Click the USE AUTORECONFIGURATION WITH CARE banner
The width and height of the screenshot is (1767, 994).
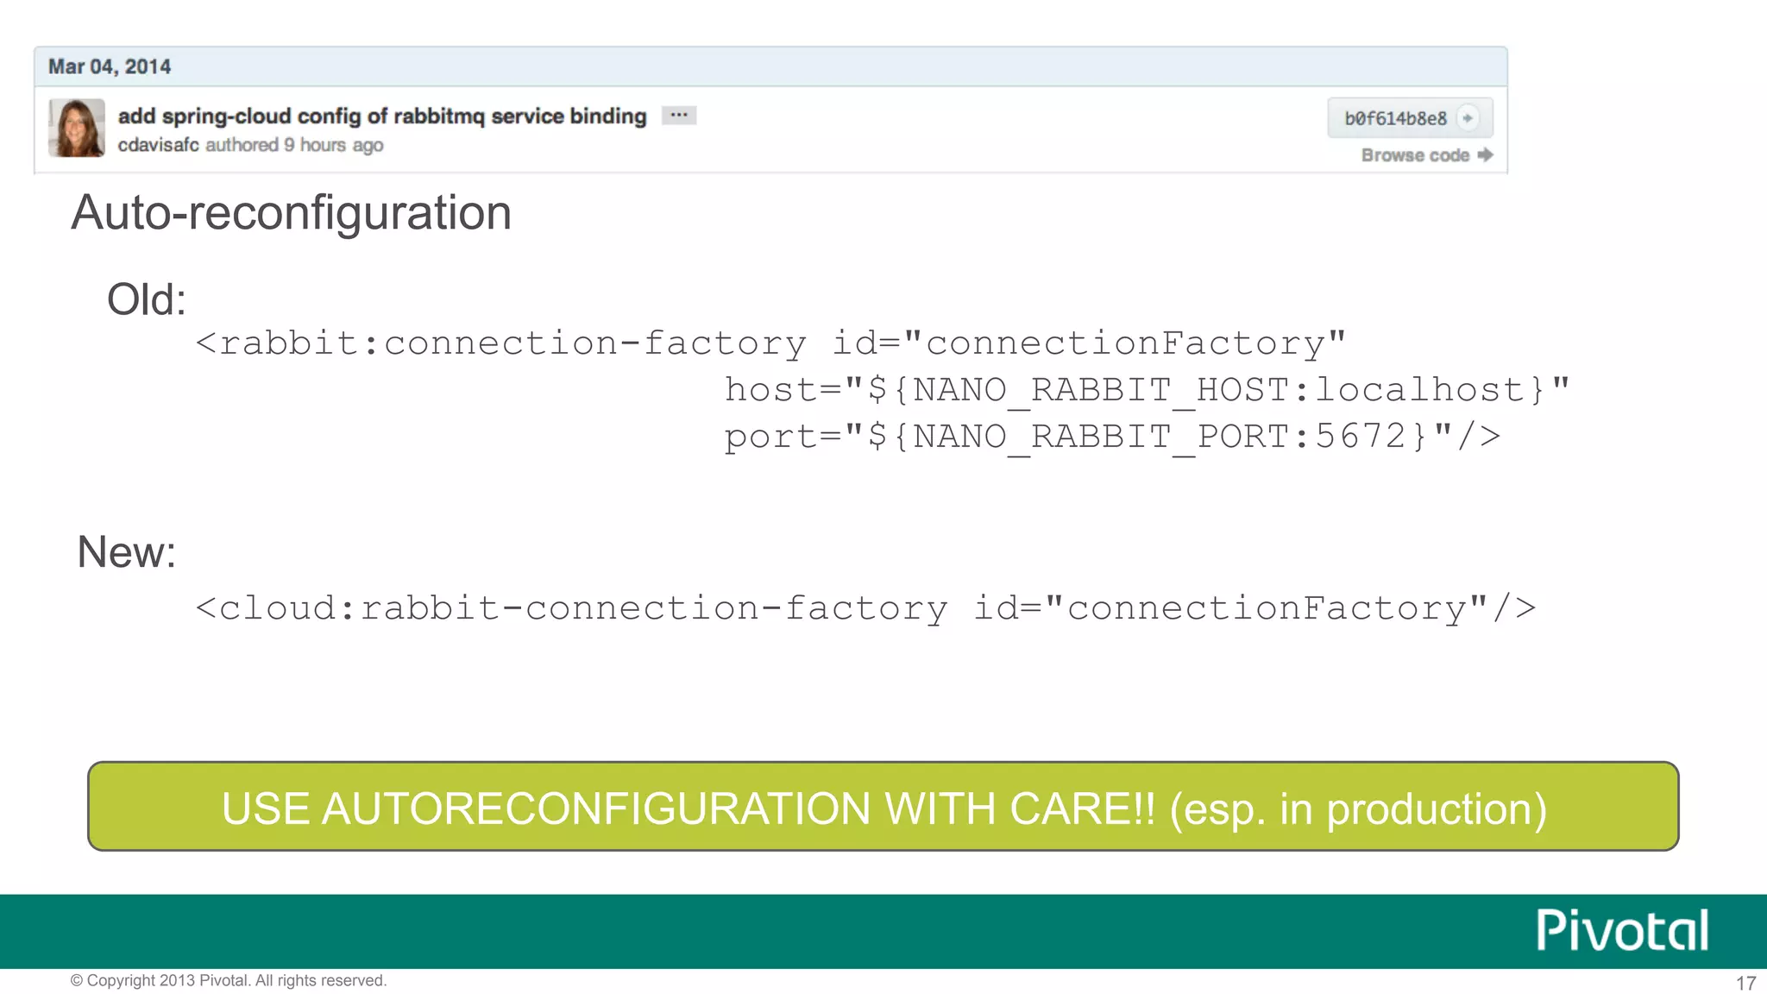883,807
